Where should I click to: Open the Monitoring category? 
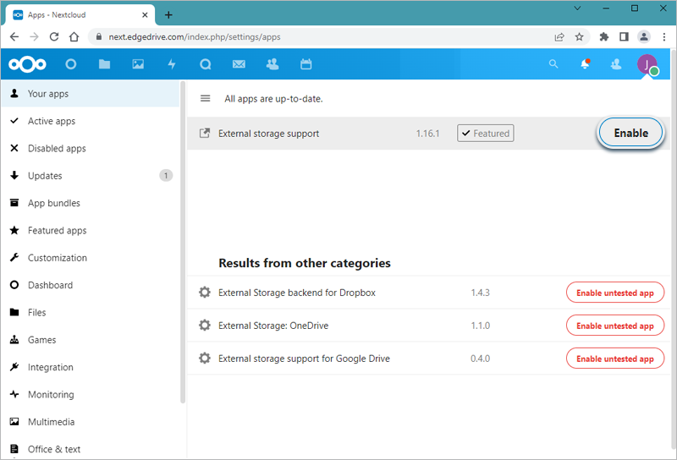click(91, 394)
